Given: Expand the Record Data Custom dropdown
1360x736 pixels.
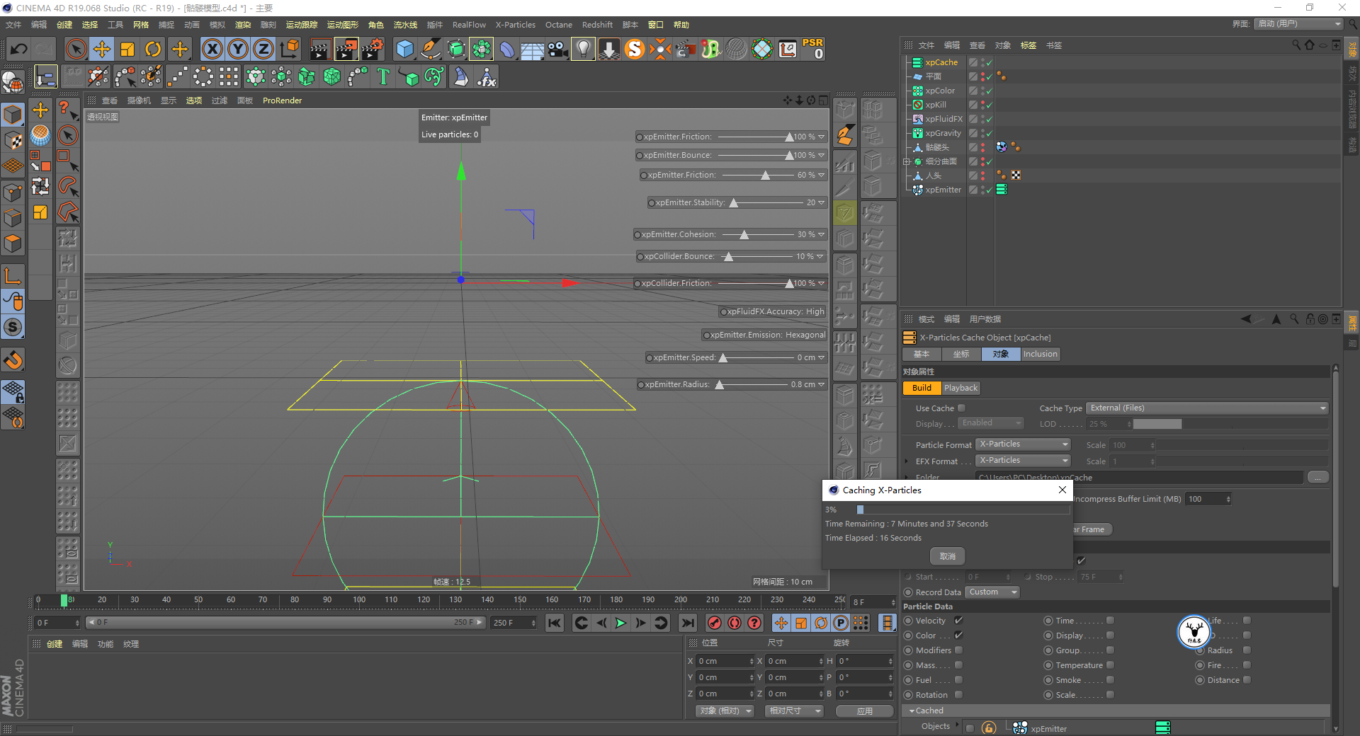Looking at the screenshot, I should (x=992, y=592).
